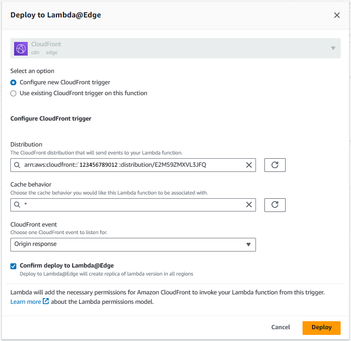Clear the Cache behavior value
The height and width of the screenshot is (341, 351).
coord(249,204)
